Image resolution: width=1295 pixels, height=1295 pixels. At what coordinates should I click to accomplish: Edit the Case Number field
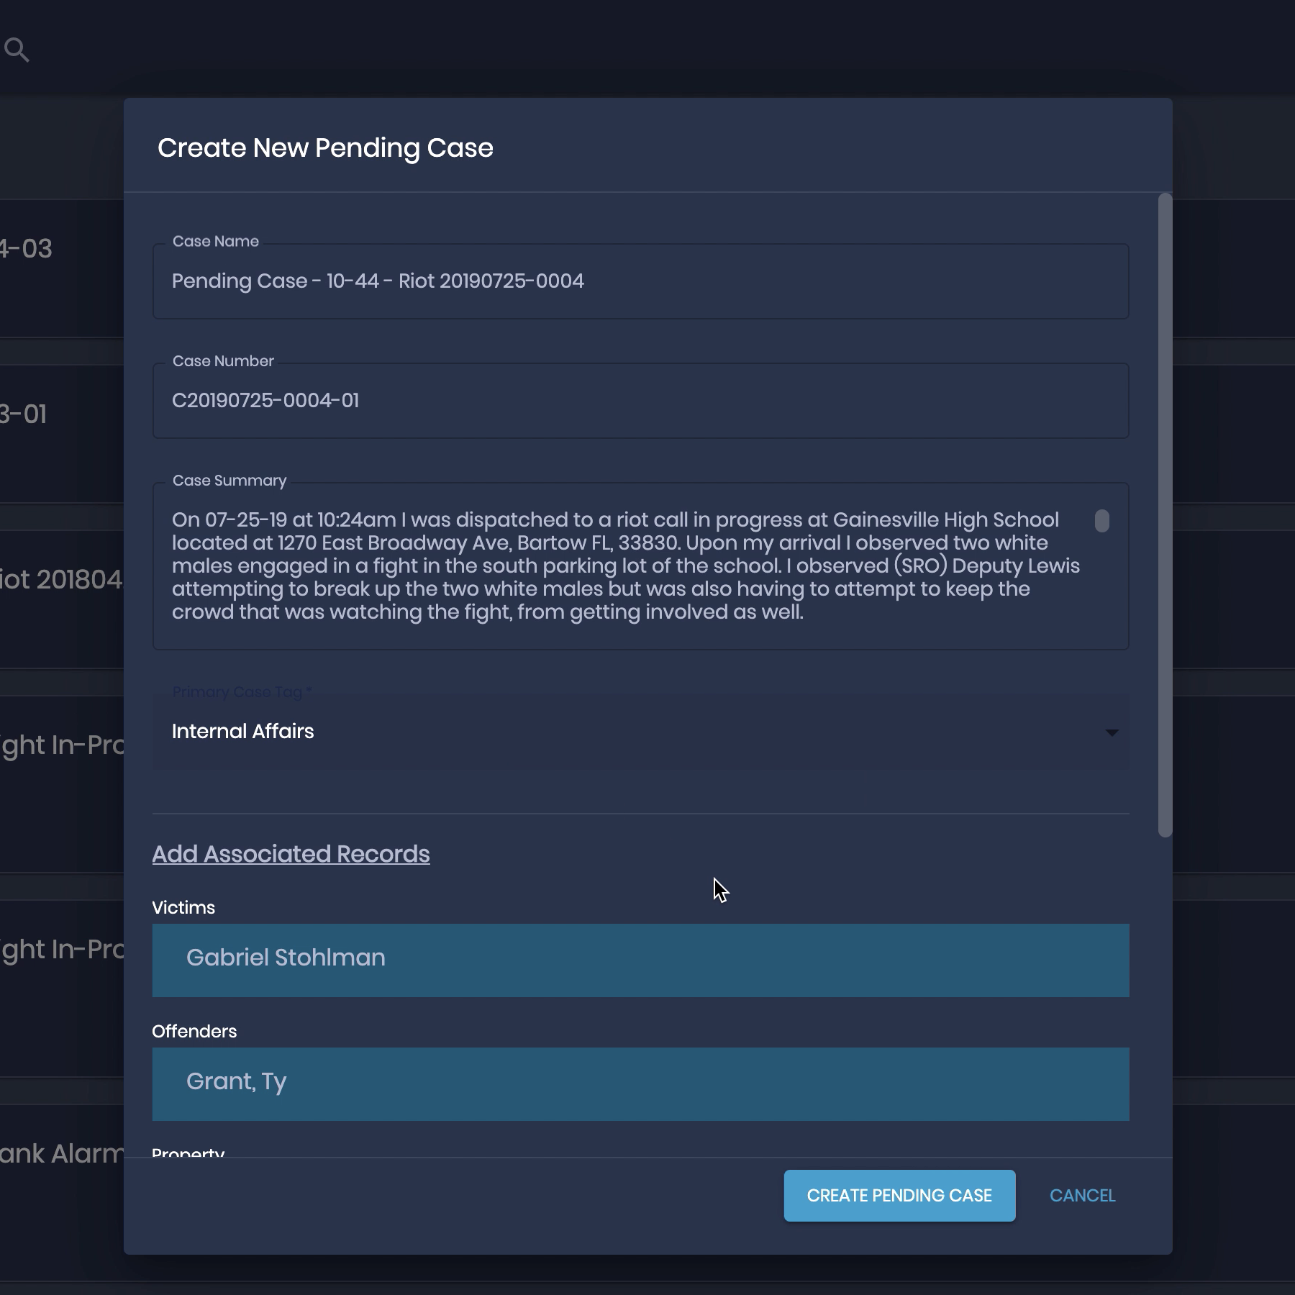[640, 401]
